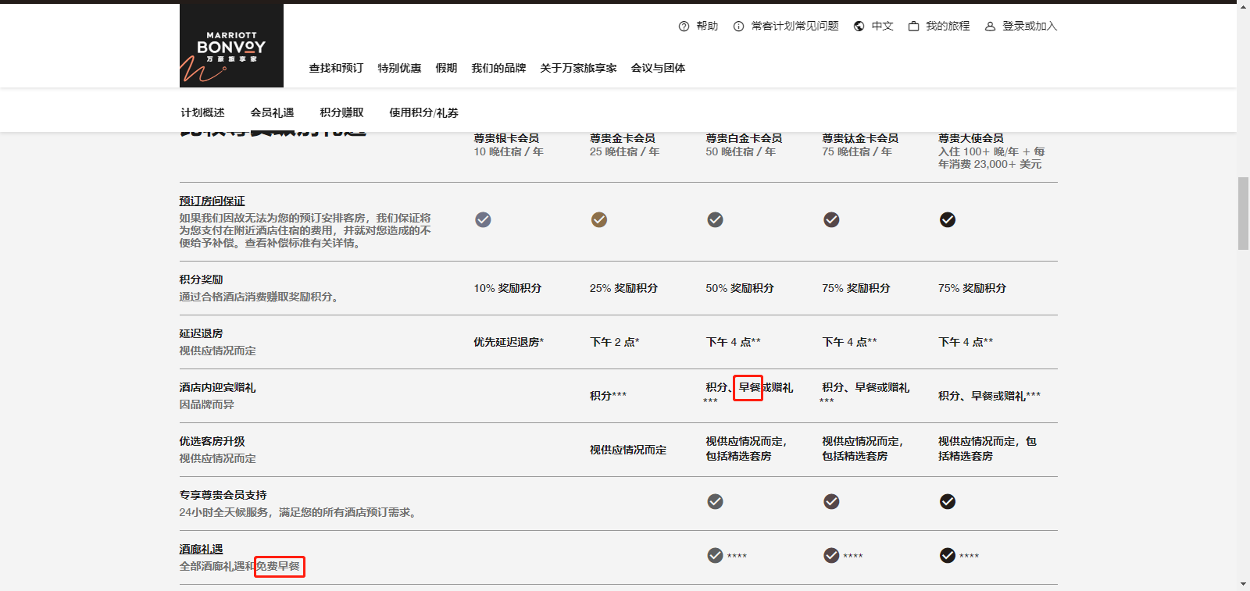Image resolution: width=1250 pixels, height=591 pixels.
Task: Click 预订房间保证 checkmark in 尊贵钛金卡会员 column
Action: 832,220
